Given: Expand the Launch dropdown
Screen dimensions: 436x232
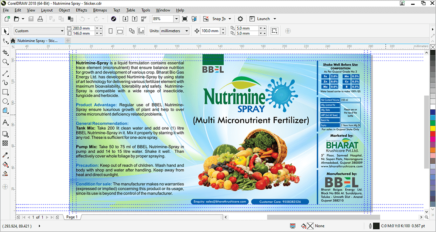Looking at the screenshot, I should (275, 19).
